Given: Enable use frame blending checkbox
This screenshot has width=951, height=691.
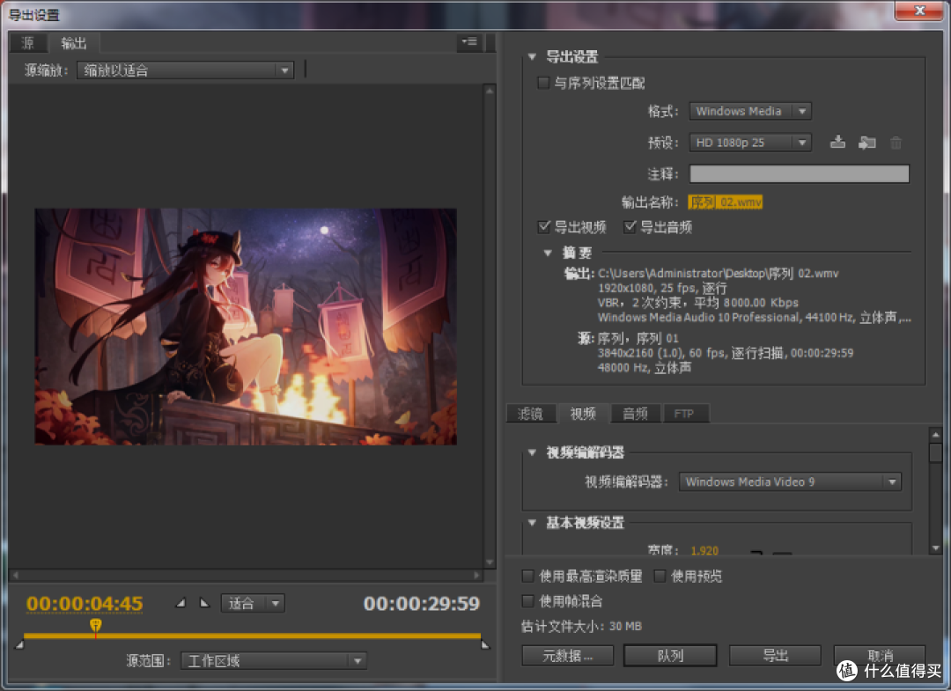Looking at the screenshot, I should (527, 600).
